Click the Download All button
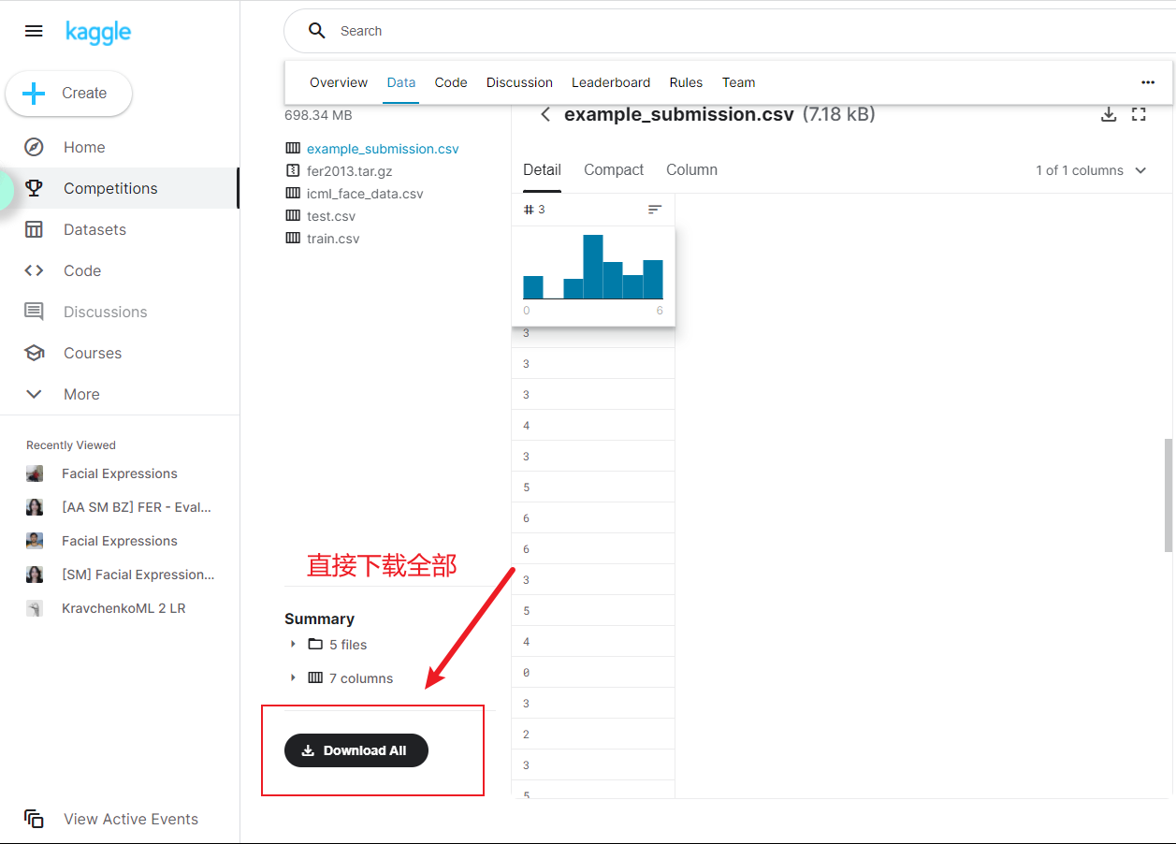 pyautogui.click(x=356, y=750)
